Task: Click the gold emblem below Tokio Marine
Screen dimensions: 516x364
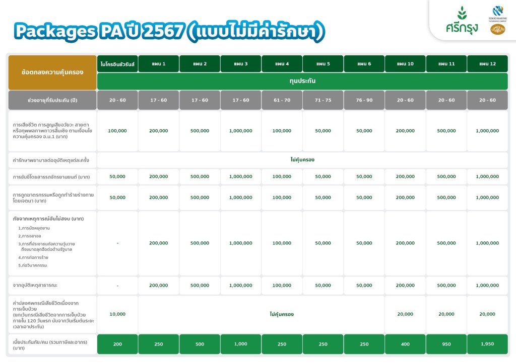Action: [497, 29]
